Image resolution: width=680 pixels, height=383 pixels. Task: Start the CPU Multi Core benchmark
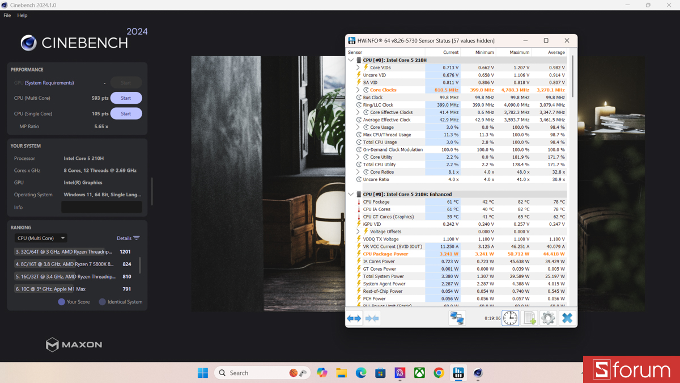[126, 98]
